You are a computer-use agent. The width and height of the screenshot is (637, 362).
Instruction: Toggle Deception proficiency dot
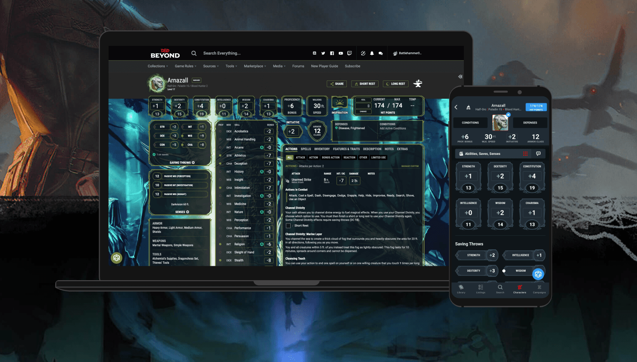[x=220, y=164]
